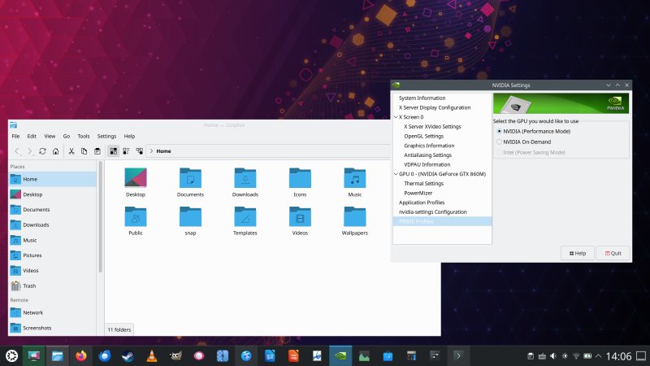This screenshot has width=650, height=366.
Task: Expand the taskbar overflow arrow
Action: click(x=458, y=355)
